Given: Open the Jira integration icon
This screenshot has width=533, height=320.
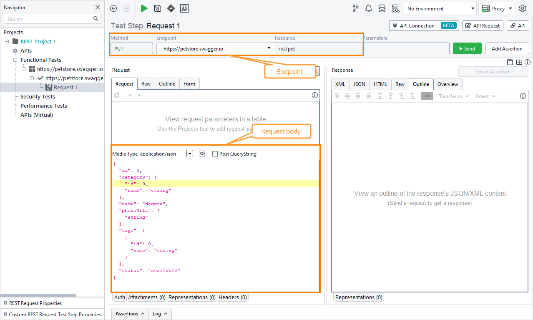Looking at the screenshot, I should point(171,8).
